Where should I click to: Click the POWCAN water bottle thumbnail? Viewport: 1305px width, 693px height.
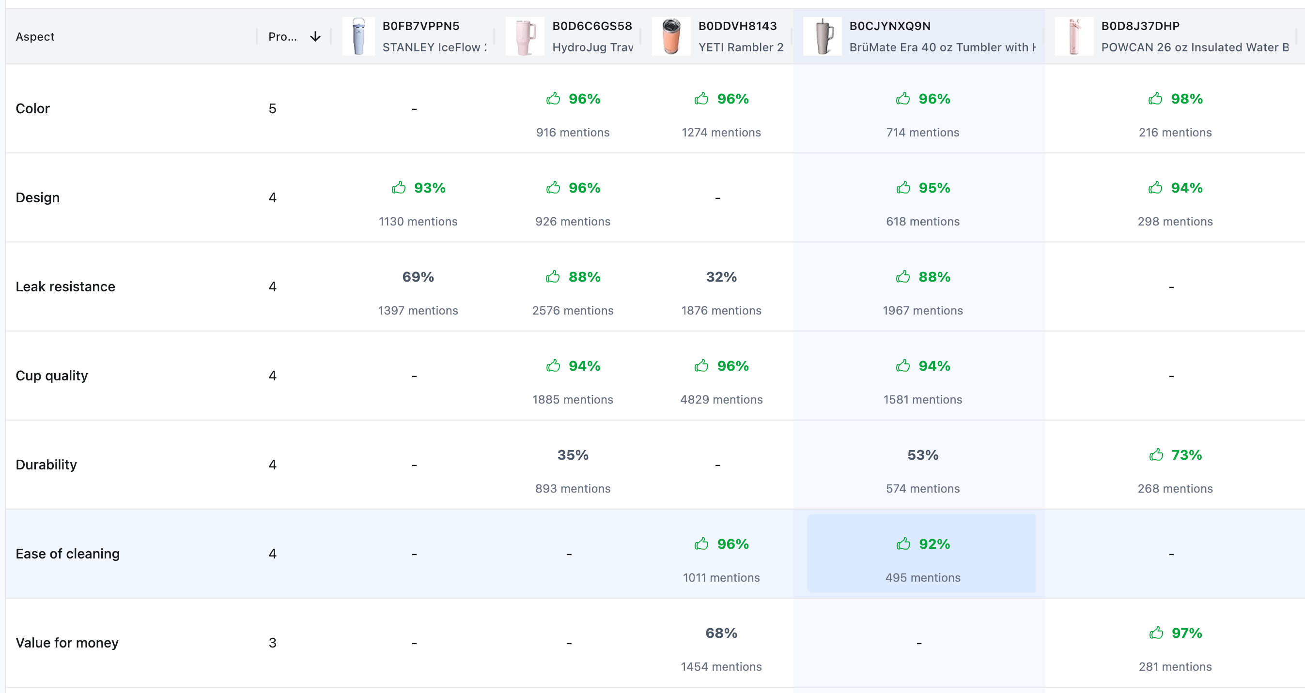[x=1074, y=36]
